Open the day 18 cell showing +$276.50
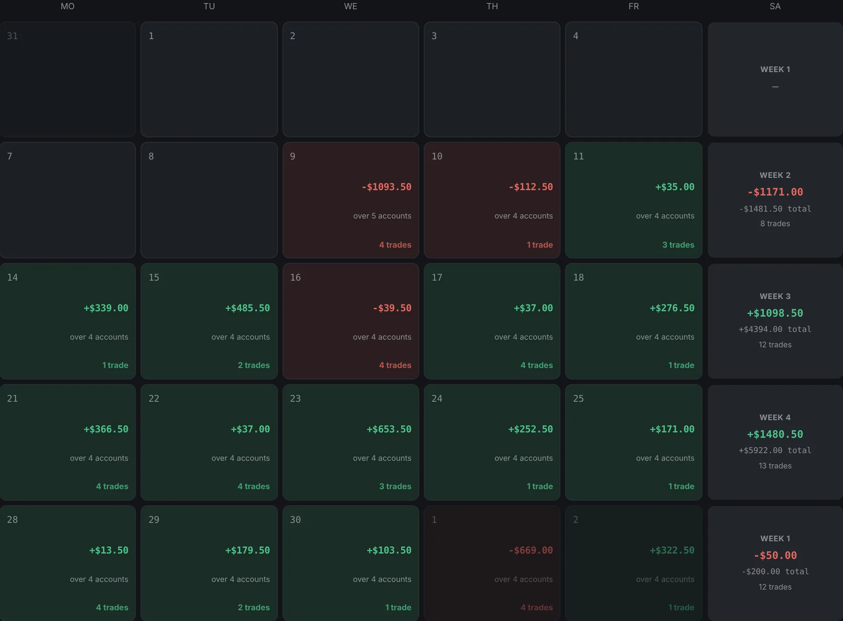The height and width of the screenshot is (621, 843). 634,321
